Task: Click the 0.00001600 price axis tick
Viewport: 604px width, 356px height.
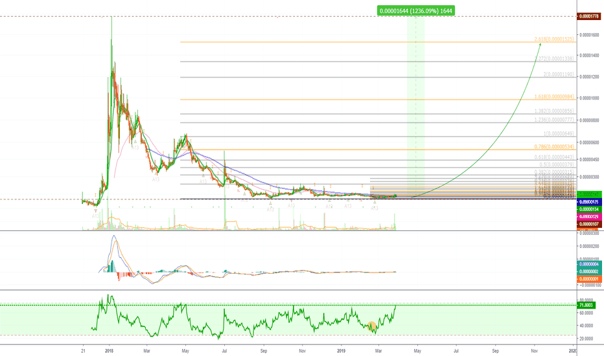Action: point(589,35)
